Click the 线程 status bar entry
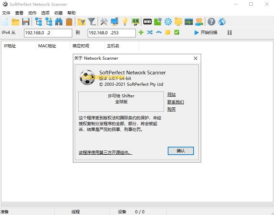 [76, 212]
